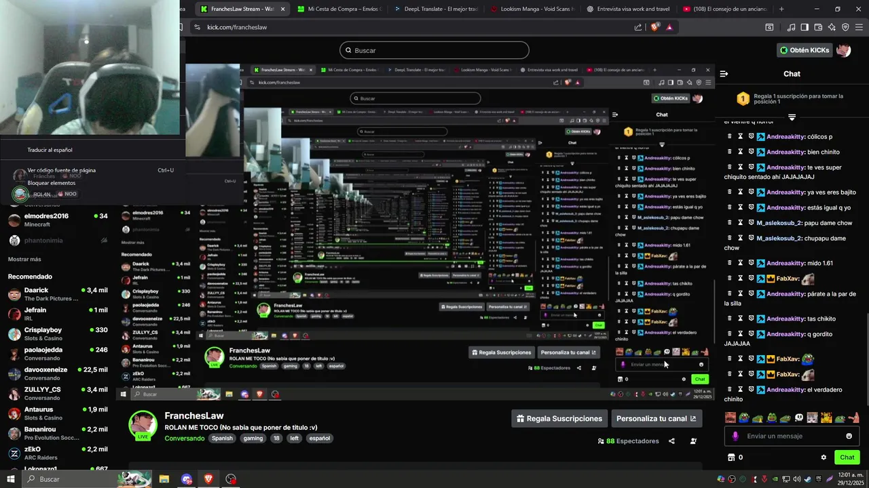Screen dimensions: 869x488
Task: Click Personaliza tu canal button
Action: tap(657, 419)
